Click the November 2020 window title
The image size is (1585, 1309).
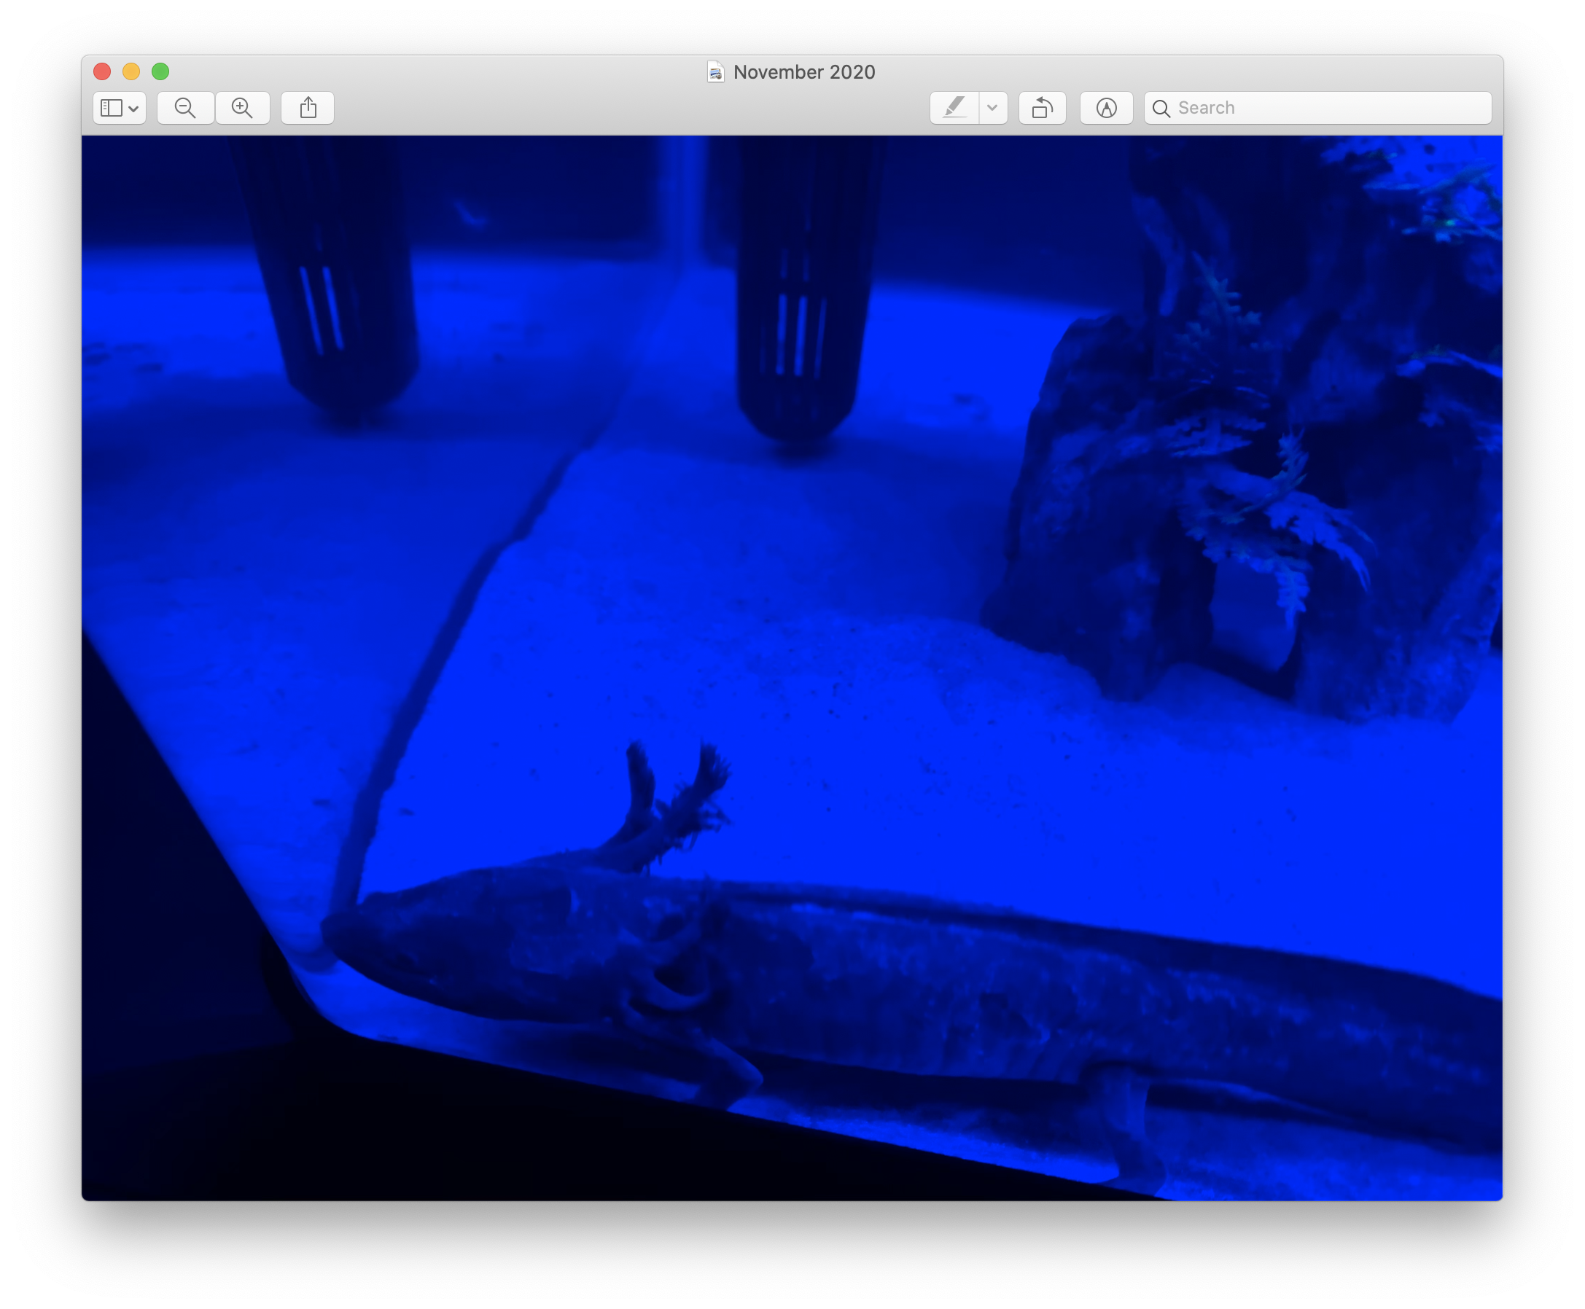pyautogui.click(x=804, y=71)
